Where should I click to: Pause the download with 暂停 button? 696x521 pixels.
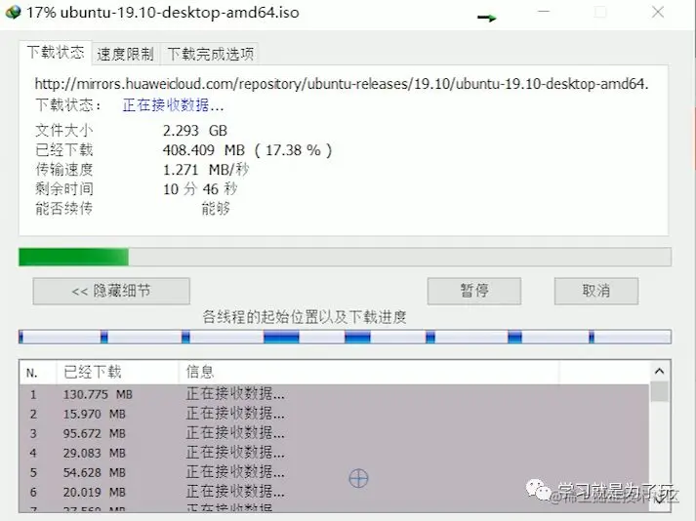pos(474,291)
